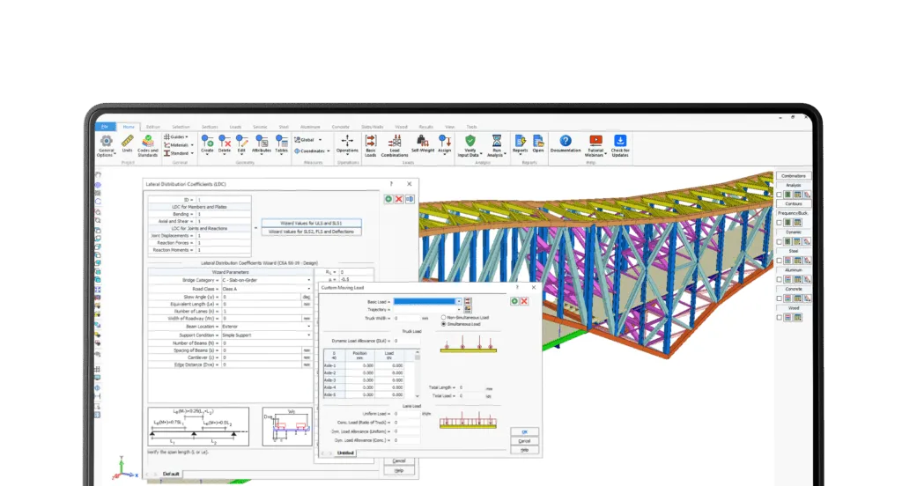Click the Contours button in right panel
Image resolution: width=902 pixels, height=486 pixels.
(794, 203)
